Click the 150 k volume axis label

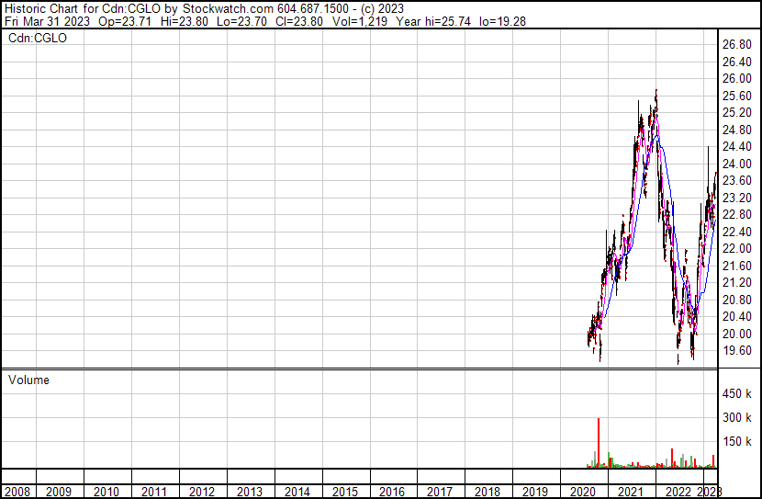(x=737, y=442)
